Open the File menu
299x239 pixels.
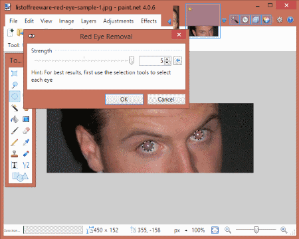click(x=13, y=21)
